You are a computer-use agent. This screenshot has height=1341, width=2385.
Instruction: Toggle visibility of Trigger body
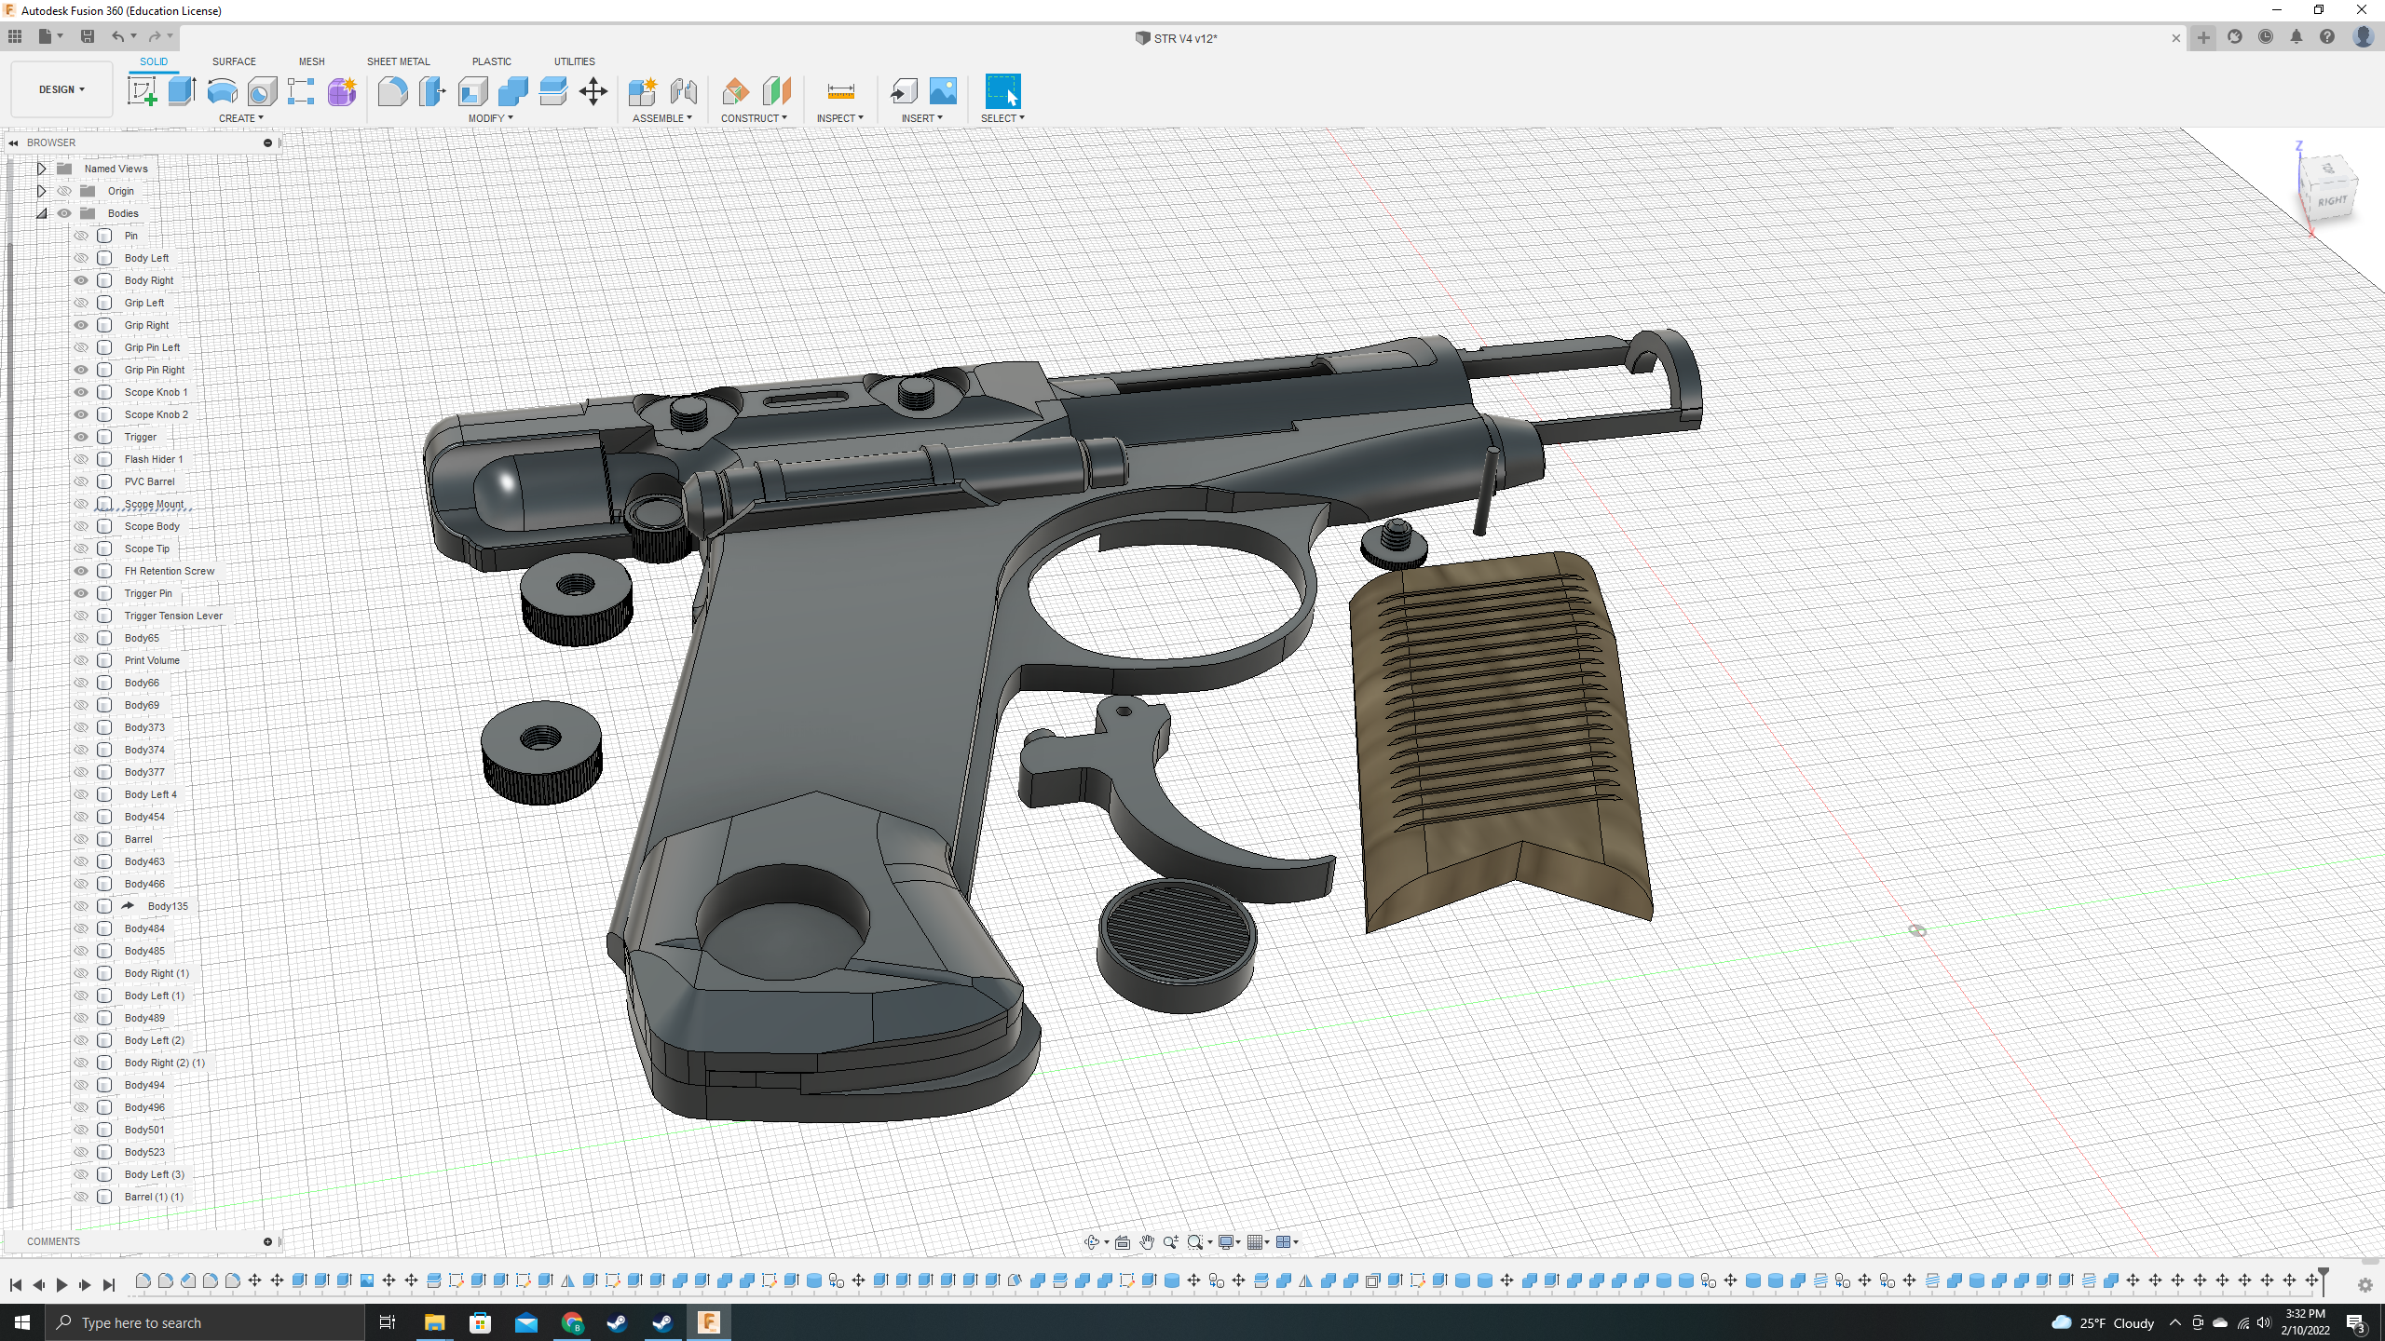(81, 437)
